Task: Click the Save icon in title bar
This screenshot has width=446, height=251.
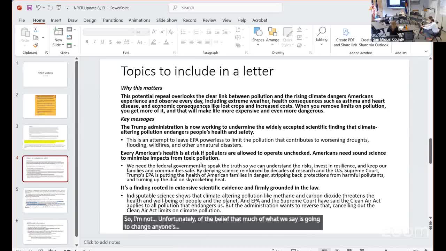Action: click(x=29, y=8)
